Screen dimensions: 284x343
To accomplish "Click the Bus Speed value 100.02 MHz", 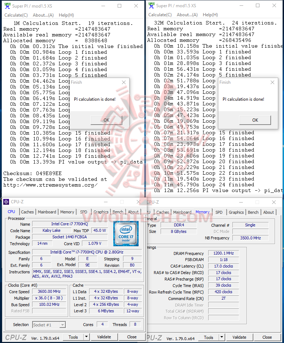I will point(49,304).
